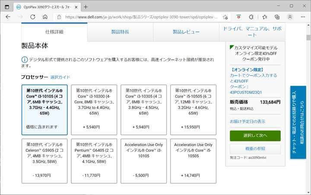Select Pentium G6405 processor option
This screenshot has height=195, width=311.
point(94,161)
